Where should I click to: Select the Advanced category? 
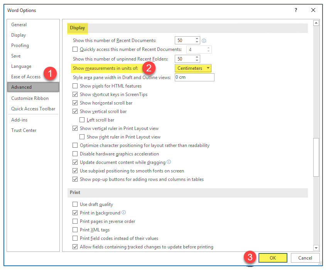pos(33,87)
